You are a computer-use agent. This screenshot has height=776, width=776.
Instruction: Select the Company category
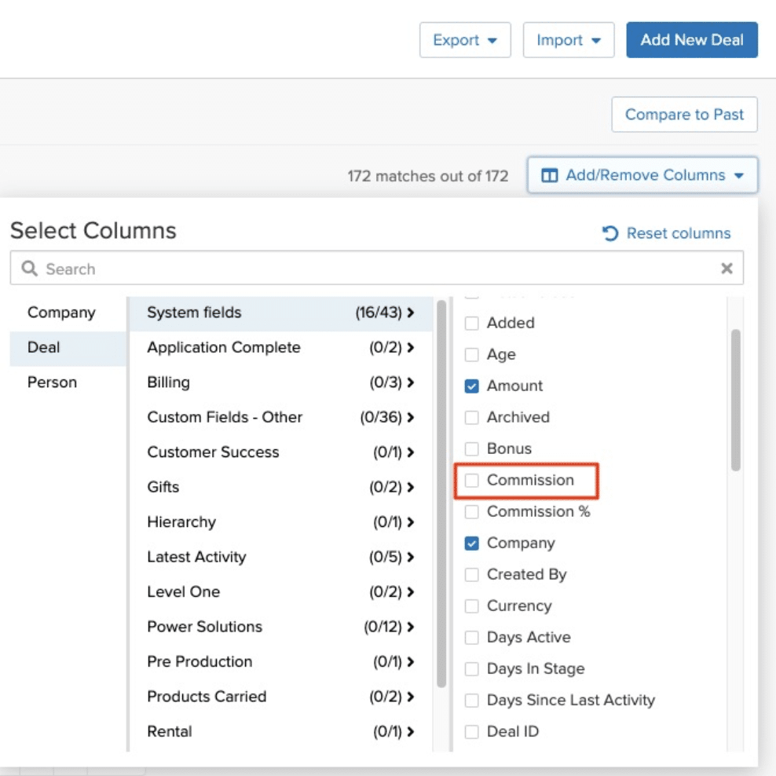tap(61, 312)
